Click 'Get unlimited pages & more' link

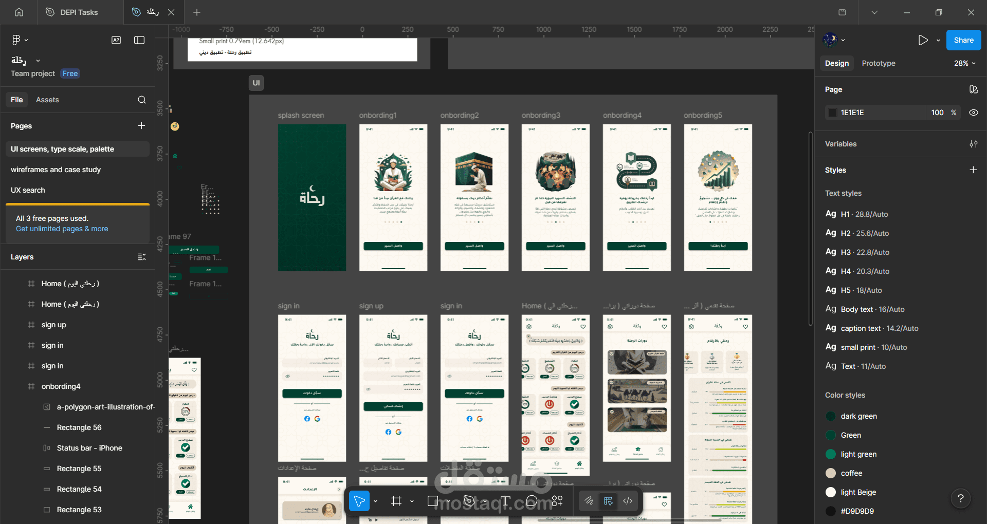(62, 229)
